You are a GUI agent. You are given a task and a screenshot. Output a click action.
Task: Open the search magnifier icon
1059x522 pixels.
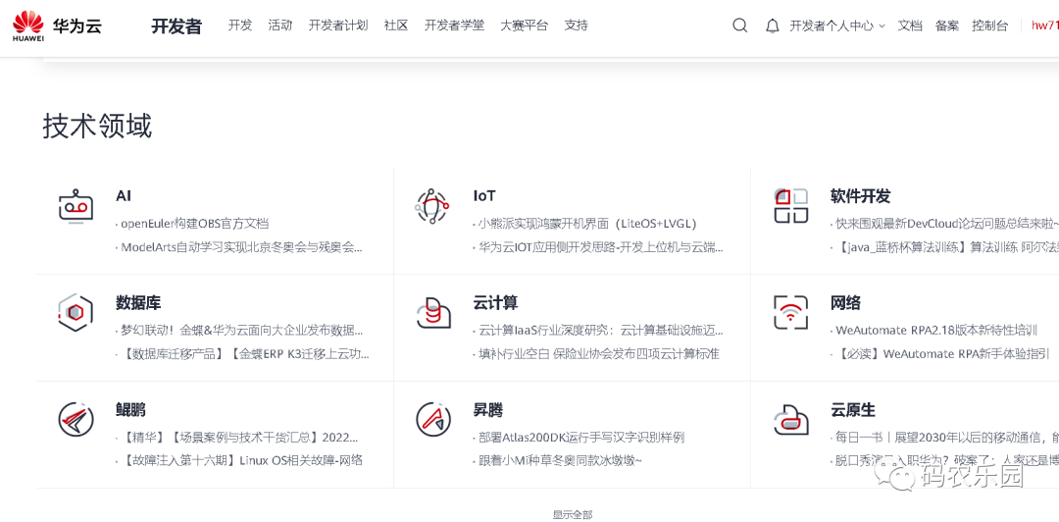point(740,26)
